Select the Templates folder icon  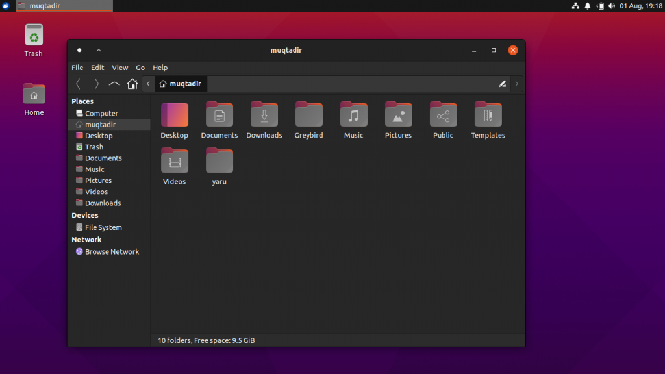[488, 115]
